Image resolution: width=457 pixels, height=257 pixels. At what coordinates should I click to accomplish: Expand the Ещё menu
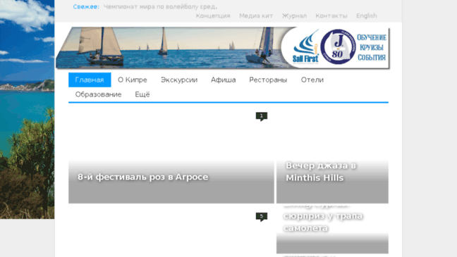[x=142, y=94]
